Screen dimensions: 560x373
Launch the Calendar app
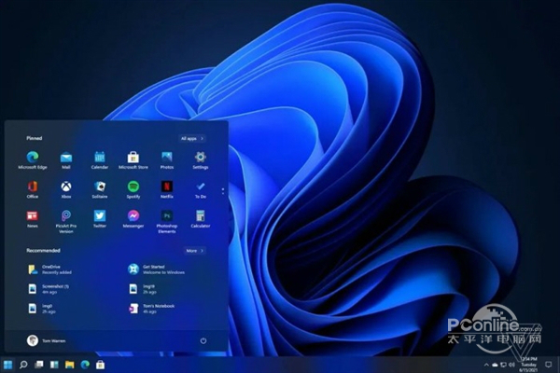(100, 159)
